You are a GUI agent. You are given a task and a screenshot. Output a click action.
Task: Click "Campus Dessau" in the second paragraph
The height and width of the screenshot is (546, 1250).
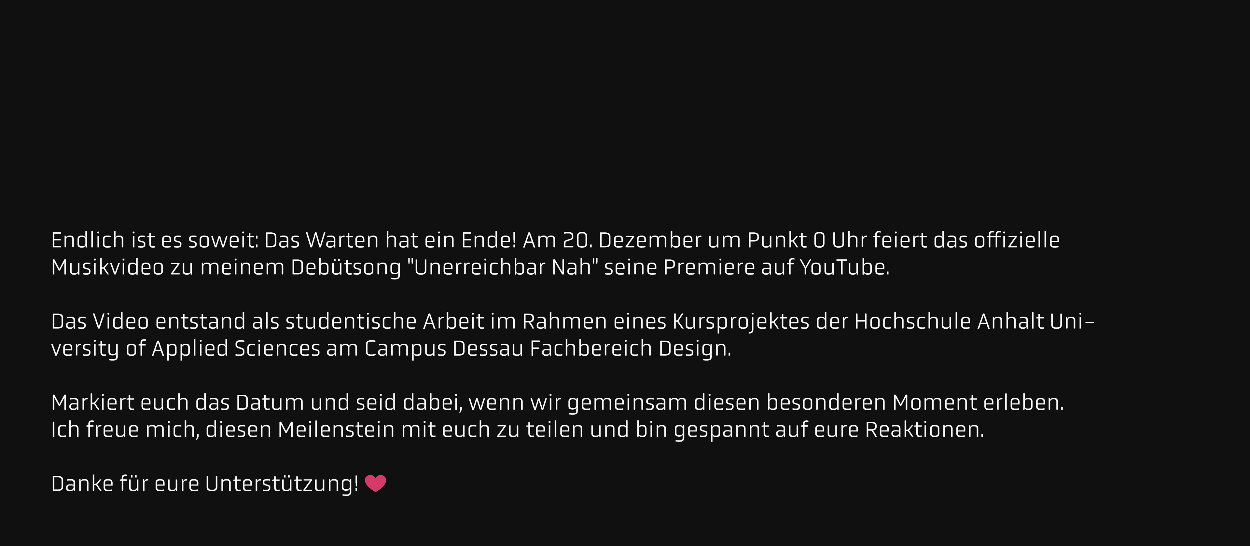click(x=443, y=348)
